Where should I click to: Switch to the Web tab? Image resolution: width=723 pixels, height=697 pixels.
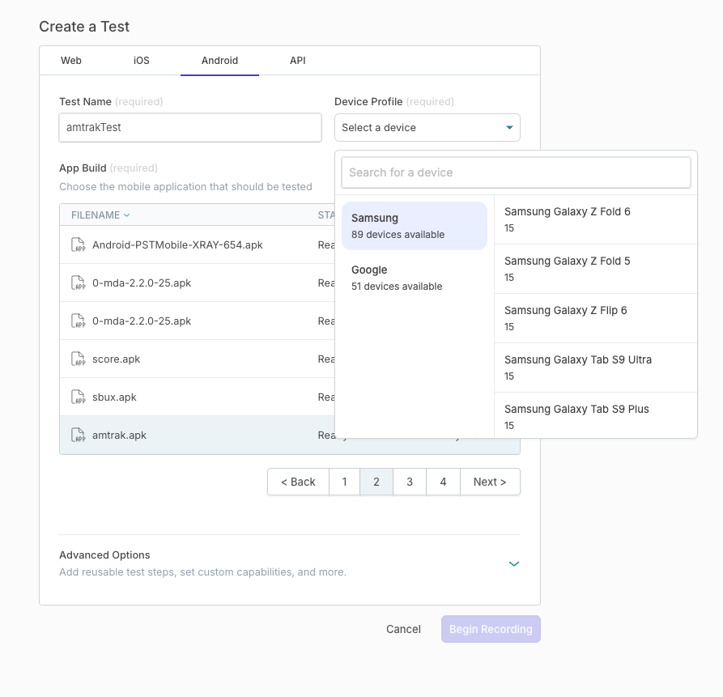click(71, 61)
